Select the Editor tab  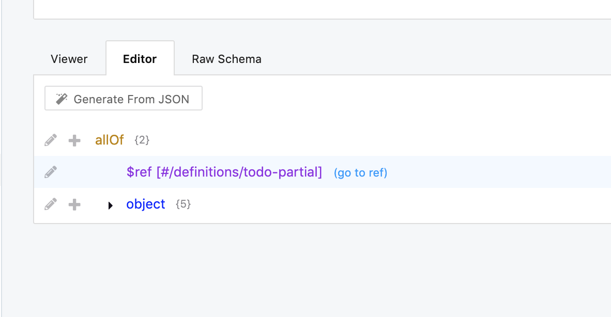pos(140,59)
